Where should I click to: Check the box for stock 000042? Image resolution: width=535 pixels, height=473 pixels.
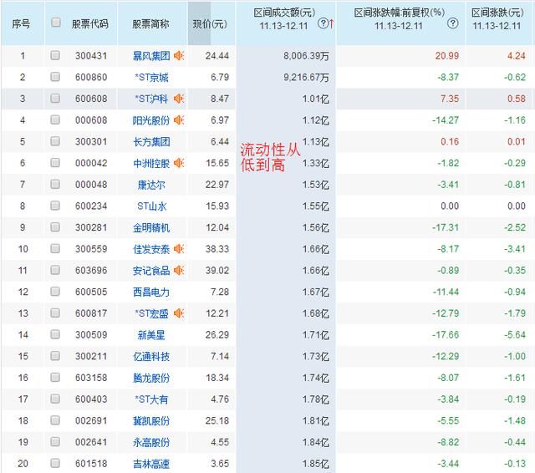(x=55, y=163)
